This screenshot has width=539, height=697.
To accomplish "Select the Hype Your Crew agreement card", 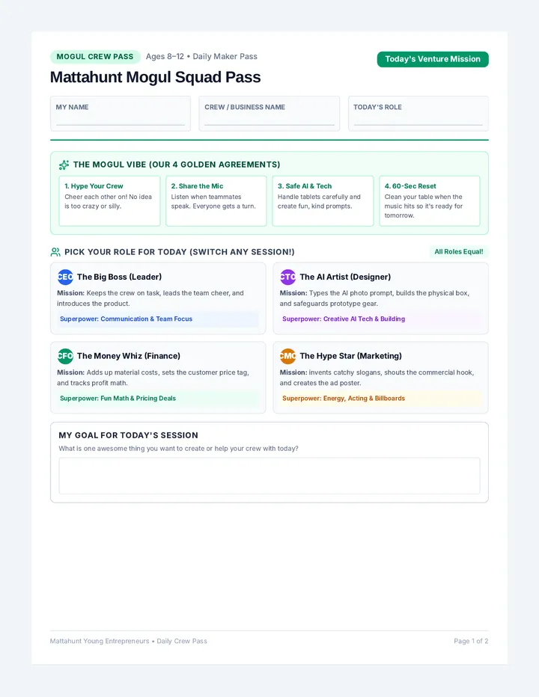I will pyautogui.click(x=109, y=201).
